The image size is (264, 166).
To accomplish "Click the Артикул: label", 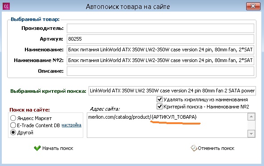I will 52,39.
